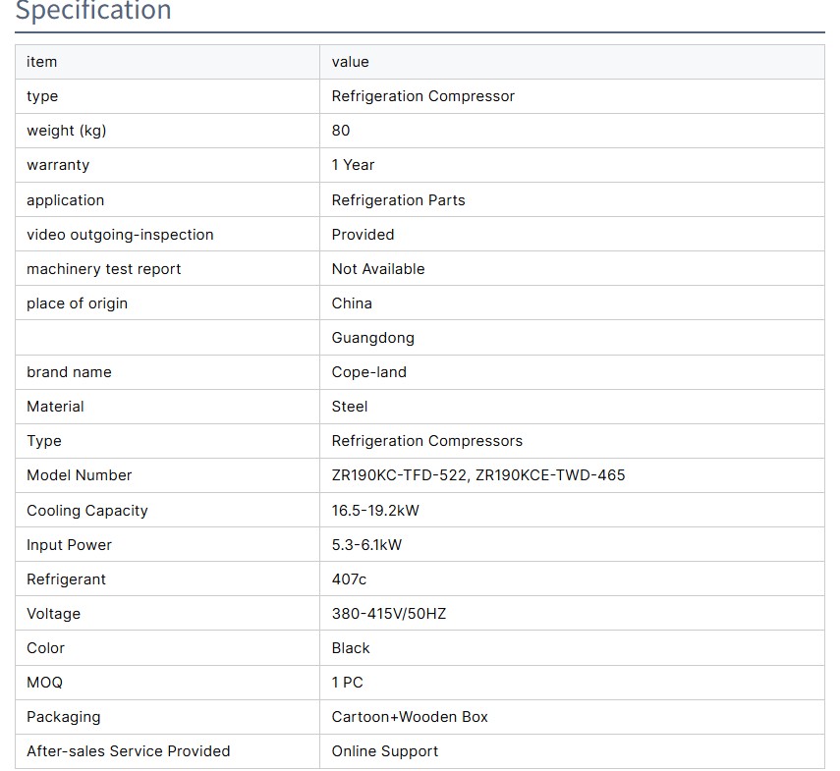Click the MOQ '1 PC' value
Screen dimensions: 840x771
[x=347, y=683]
